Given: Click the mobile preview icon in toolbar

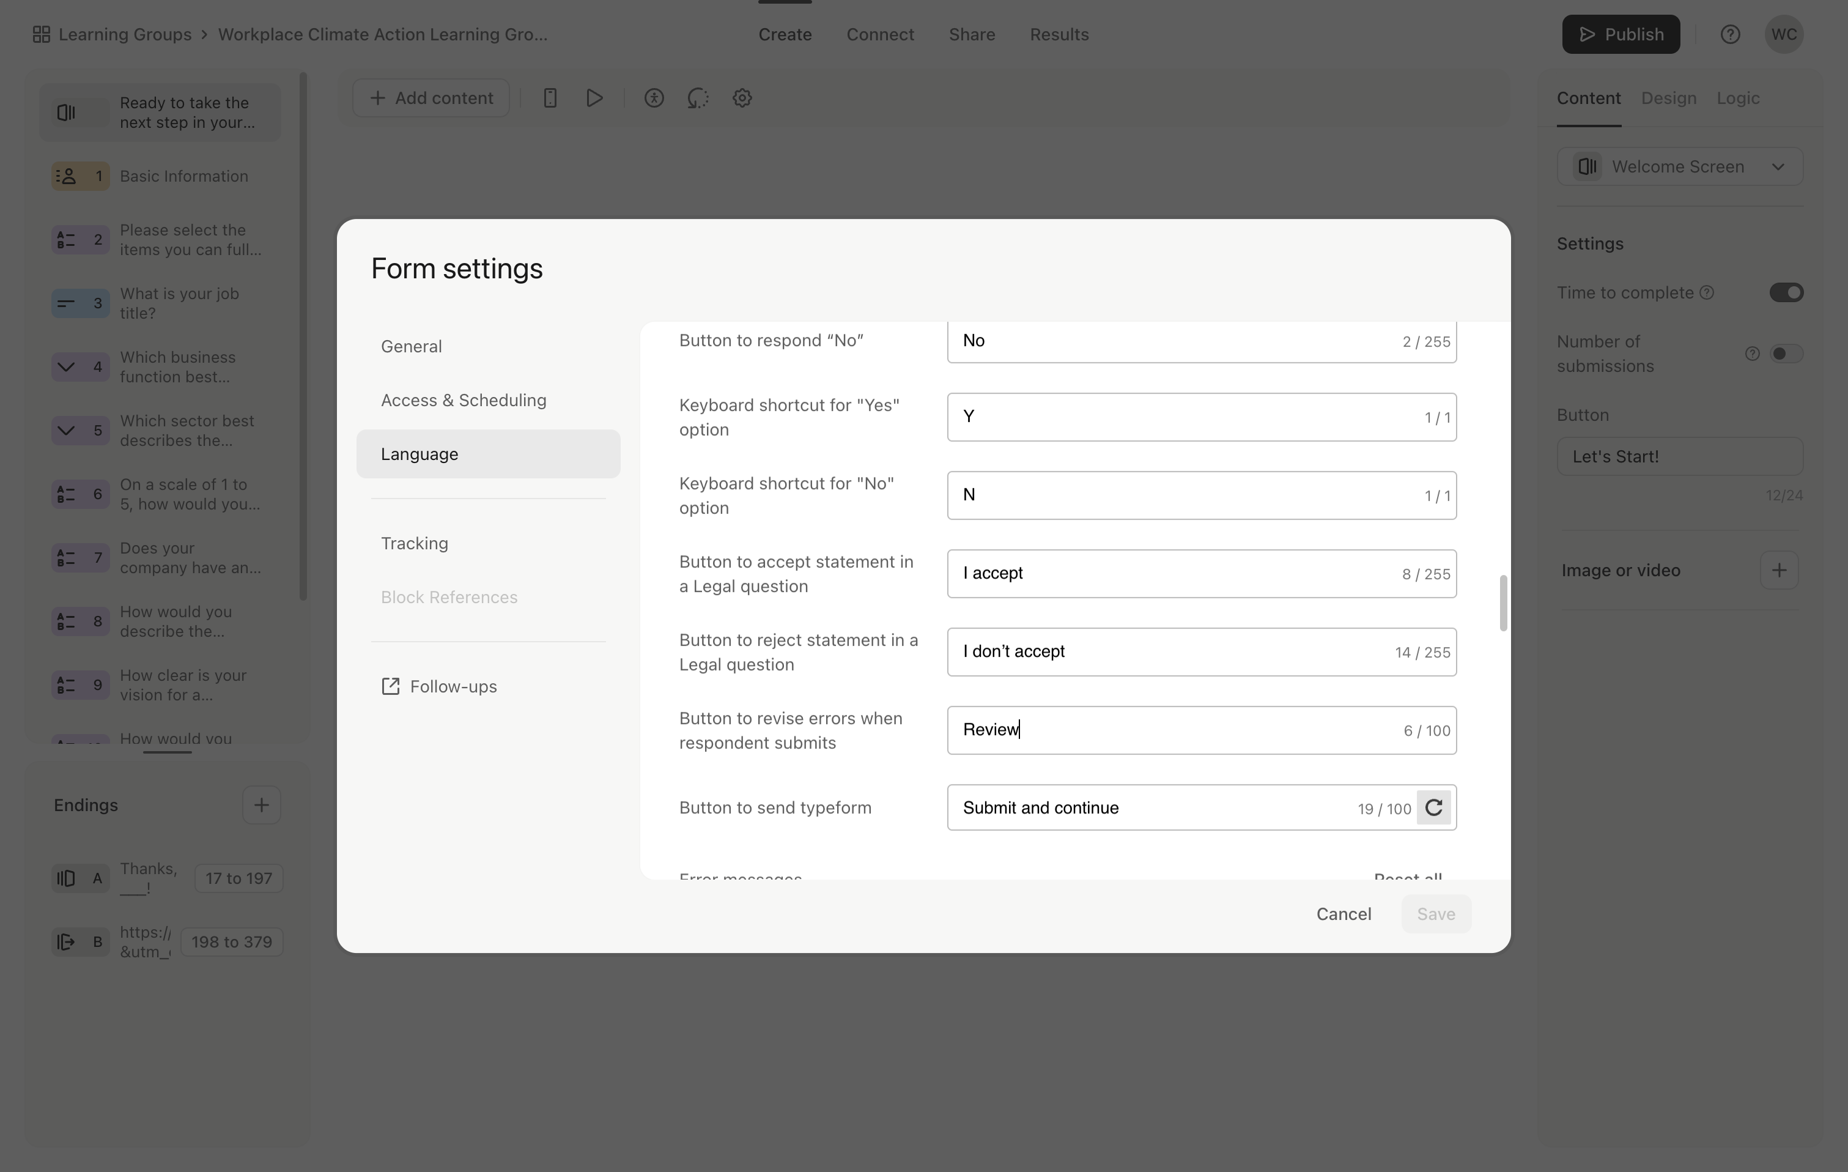Looking at the screenshot, I should [550, 98].
